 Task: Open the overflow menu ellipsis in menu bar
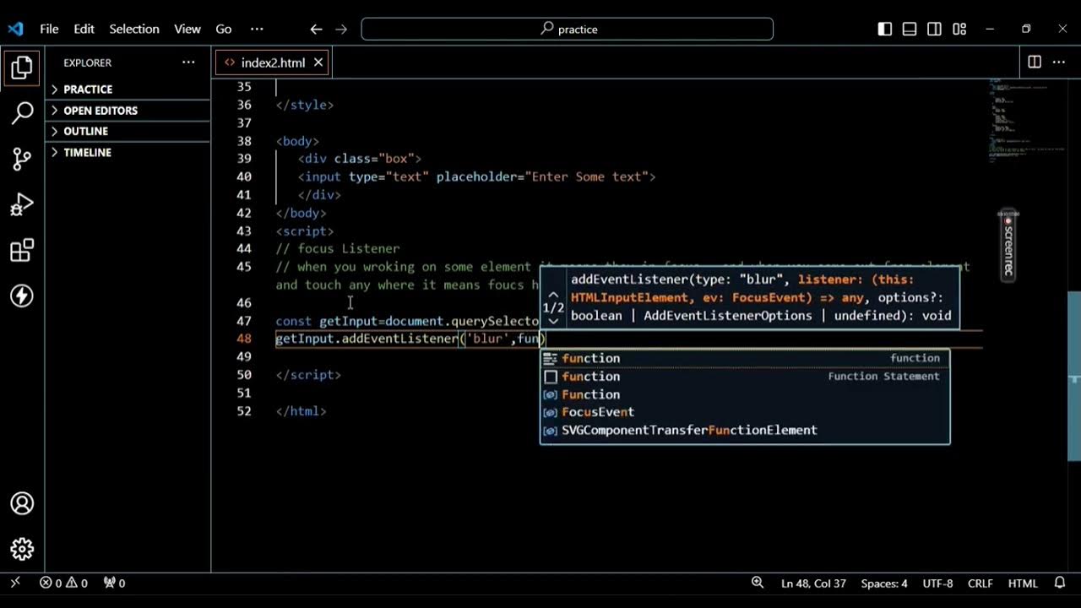[x=257, y=29]
